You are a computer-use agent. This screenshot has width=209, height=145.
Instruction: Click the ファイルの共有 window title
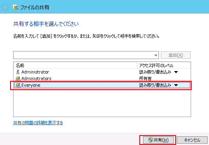click(35, 7)
